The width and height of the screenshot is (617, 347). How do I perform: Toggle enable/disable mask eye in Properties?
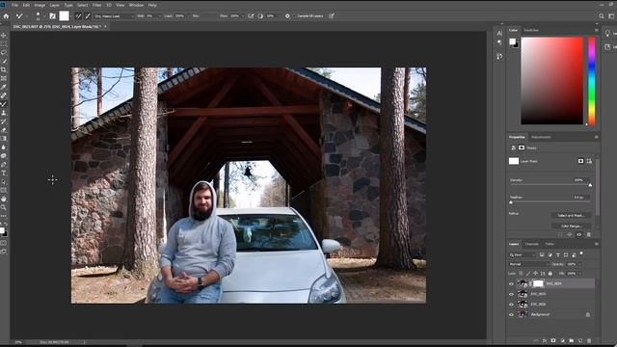578,235
